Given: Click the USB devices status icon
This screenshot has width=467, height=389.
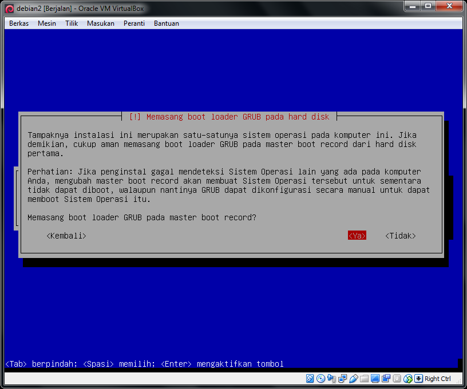Looking at the screenshot, I should click(x=353, y=379).
